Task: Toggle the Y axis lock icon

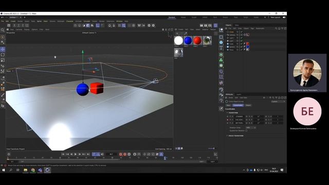Action: click(x=19, y=25)
